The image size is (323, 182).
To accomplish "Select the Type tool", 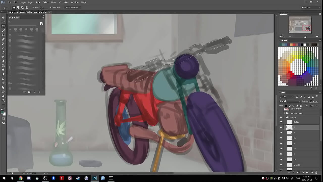I will tap(3, 83).
